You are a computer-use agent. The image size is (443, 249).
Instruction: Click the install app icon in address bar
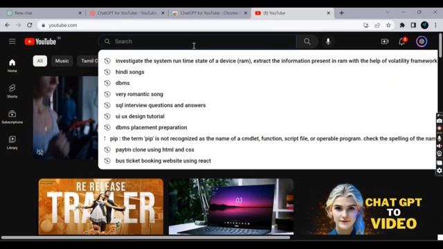[366, 25]
